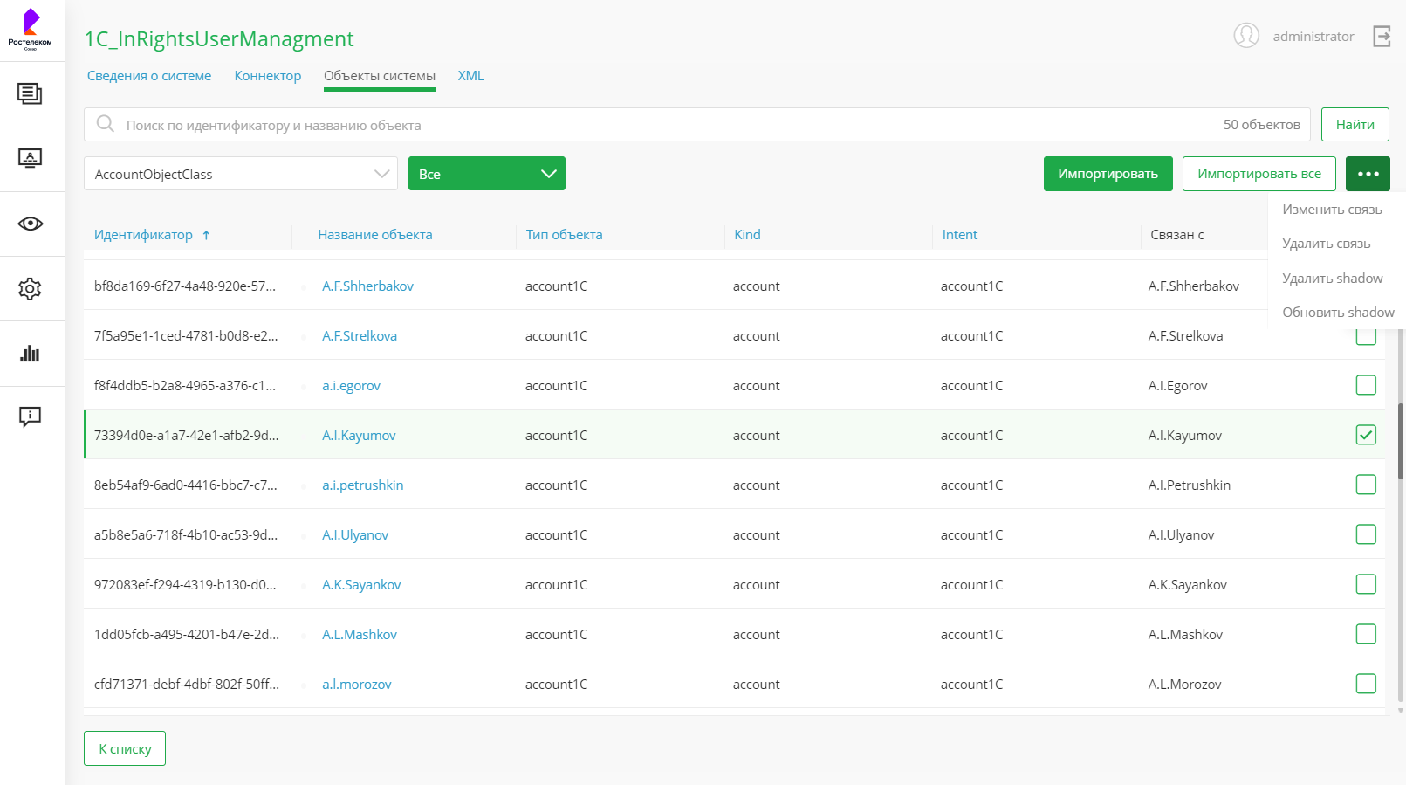Open the eye monitoring sidebar section

[31, 224]
